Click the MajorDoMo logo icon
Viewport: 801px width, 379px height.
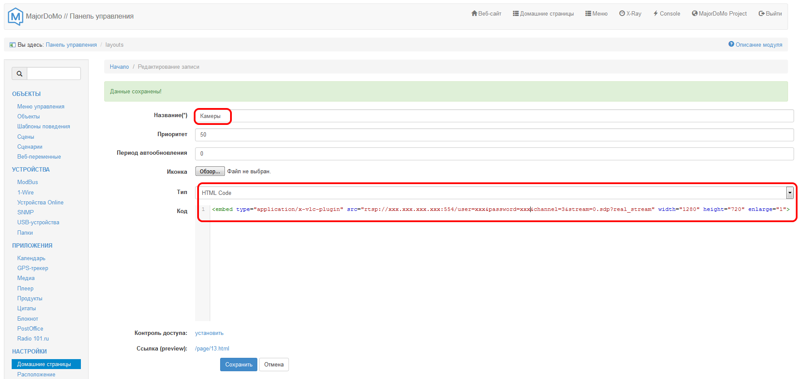point(16,16)
